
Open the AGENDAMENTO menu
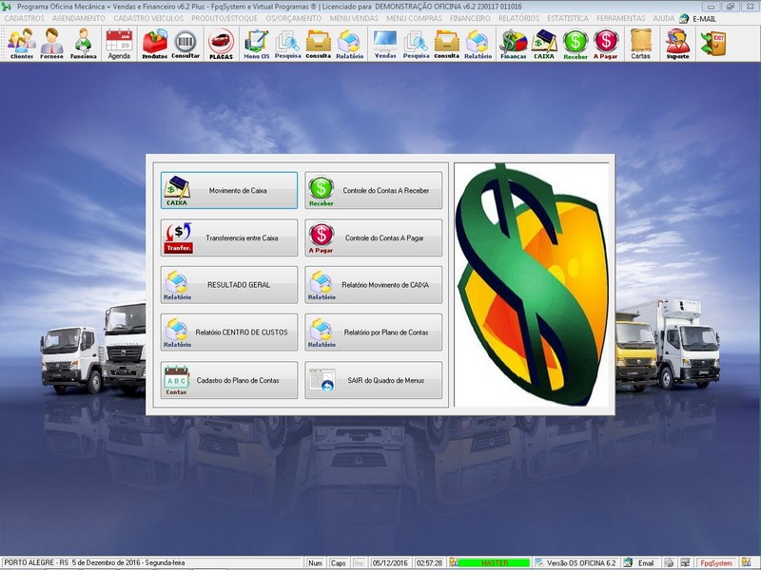tap(79, 18)
